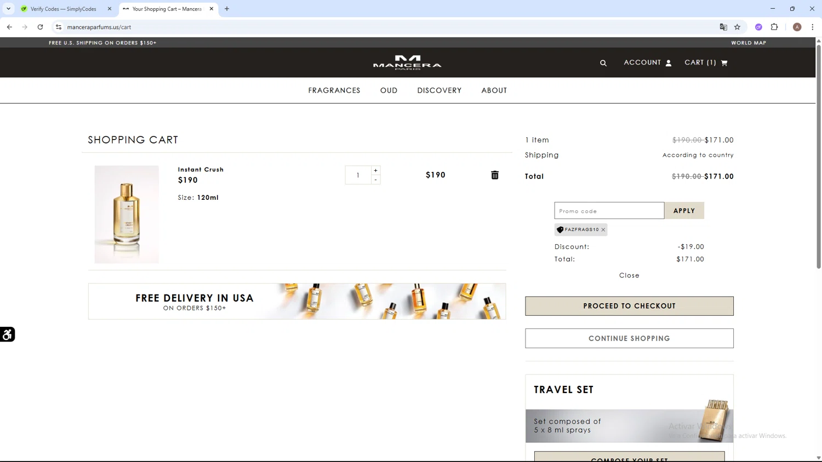Go forward in browser history
This screenshot has width=822, height=462.
25,27
